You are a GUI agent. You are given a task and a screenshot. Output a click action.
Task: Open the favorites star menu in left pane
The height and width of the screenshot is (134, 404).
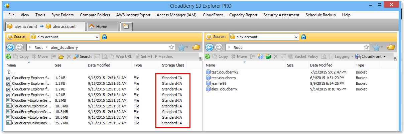(183, 47)
